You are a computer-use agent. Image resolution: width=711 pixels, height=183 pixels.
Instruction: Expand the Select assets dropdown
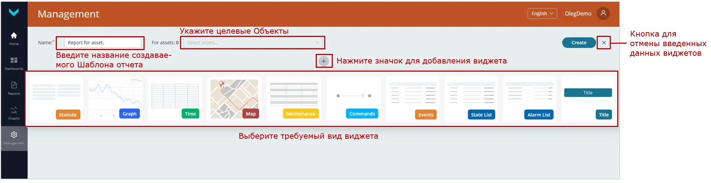253,43
